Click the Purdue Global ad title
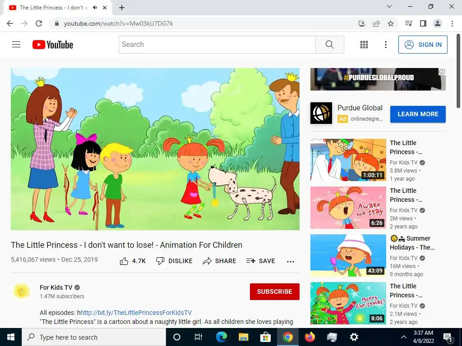 point(360,108)
